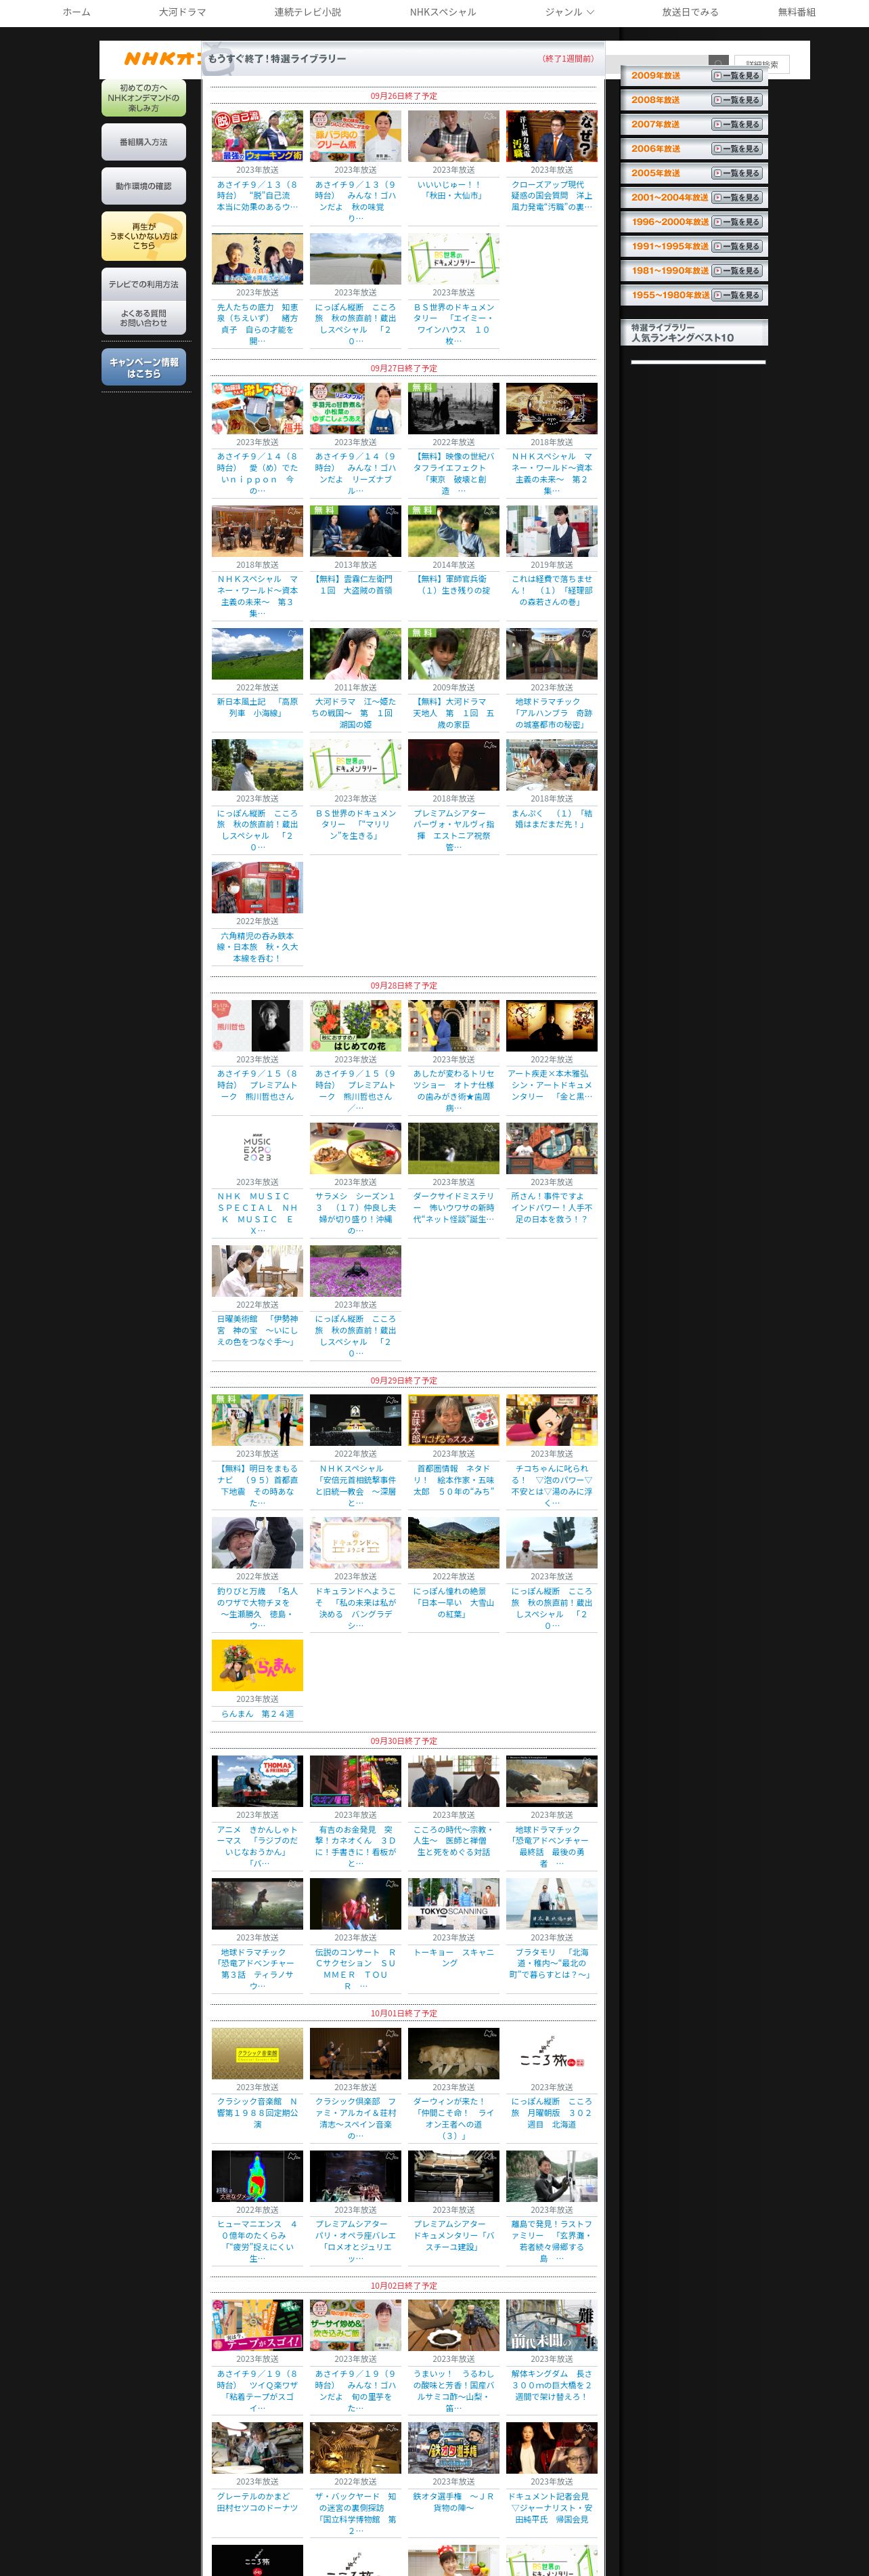Open 【無料】軍師官兵衛 (1) thumbnail
869x2576 pixels.
[x=453, y=531]
